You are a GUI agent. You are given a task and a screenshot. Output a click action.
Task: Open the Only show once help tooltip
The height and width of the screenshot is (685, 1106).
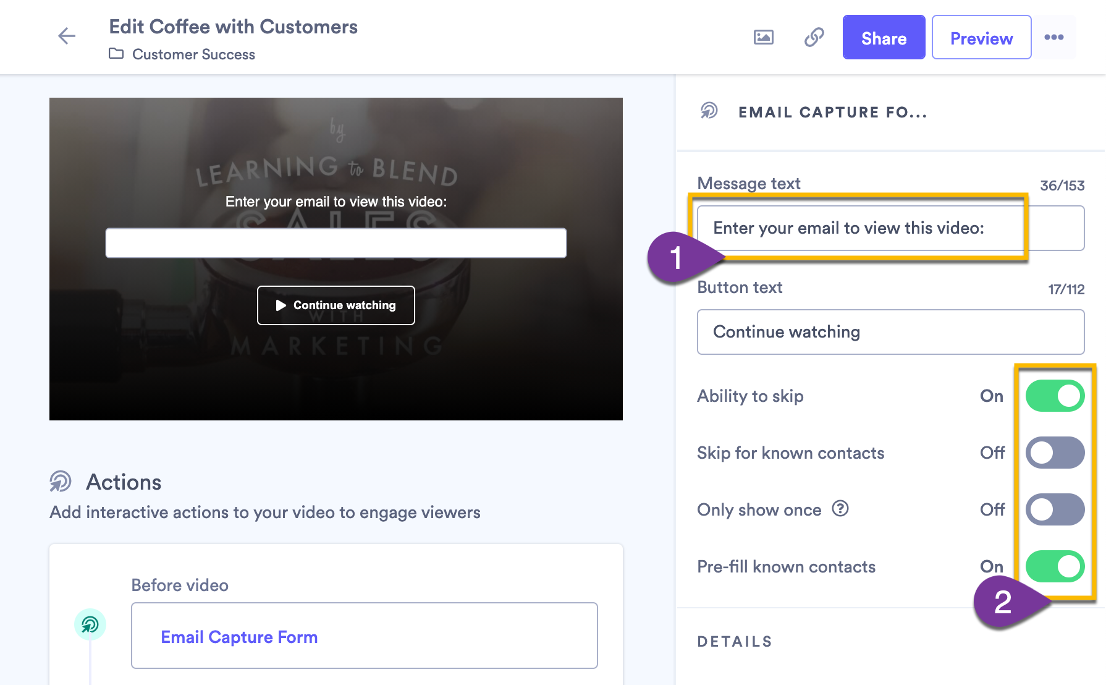[x=840, y=509]
